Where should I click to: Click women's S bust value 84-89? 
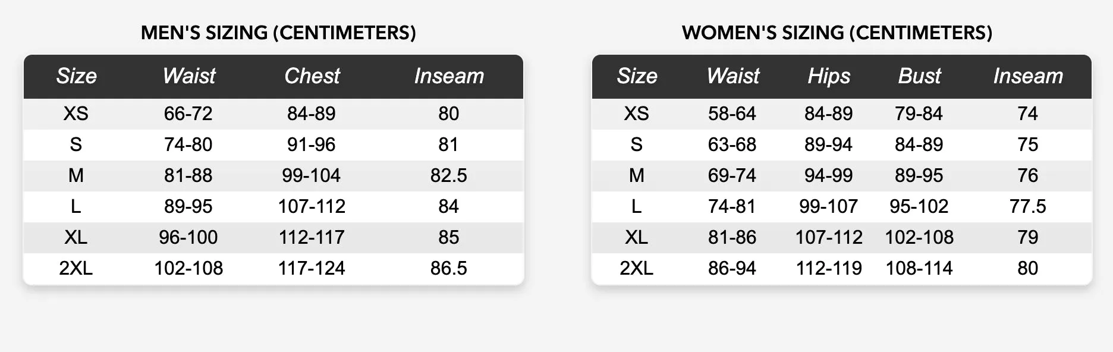(x=919, y=144)
